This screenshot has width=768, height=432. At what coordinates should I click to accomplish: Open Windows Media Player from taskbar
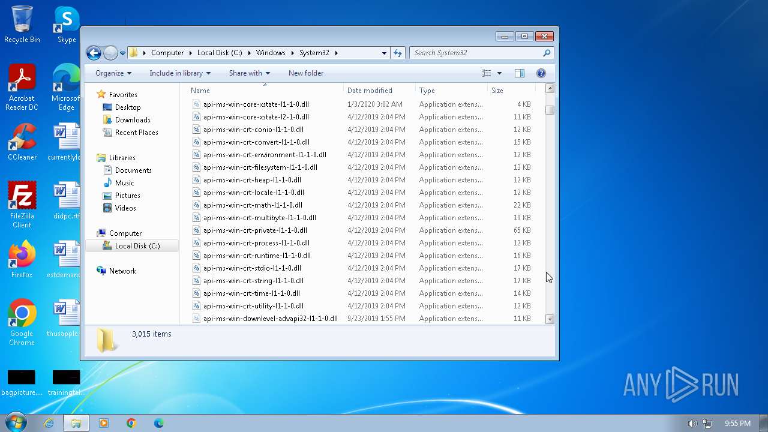(104, 423)
